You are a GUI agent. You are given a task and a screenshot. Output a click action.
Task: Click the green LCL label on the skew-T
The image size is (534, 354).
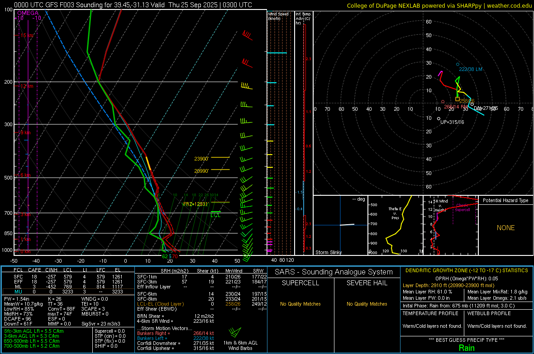[x=215, y=215]
